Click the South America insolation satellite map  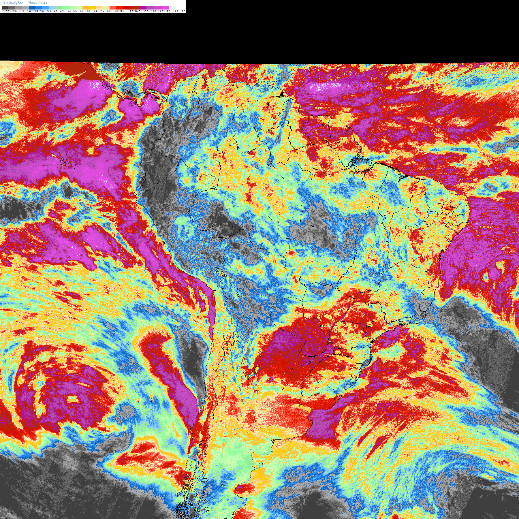(259, 290)
